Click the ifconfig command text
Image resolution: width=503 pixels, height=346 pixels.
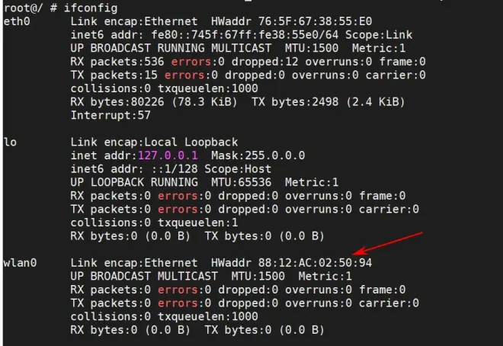[x=91, y=8]
